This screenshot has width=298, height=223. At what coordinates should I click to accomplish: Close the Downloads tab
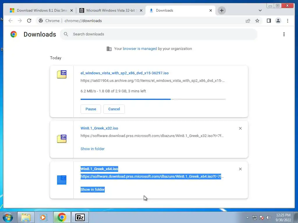211,10
